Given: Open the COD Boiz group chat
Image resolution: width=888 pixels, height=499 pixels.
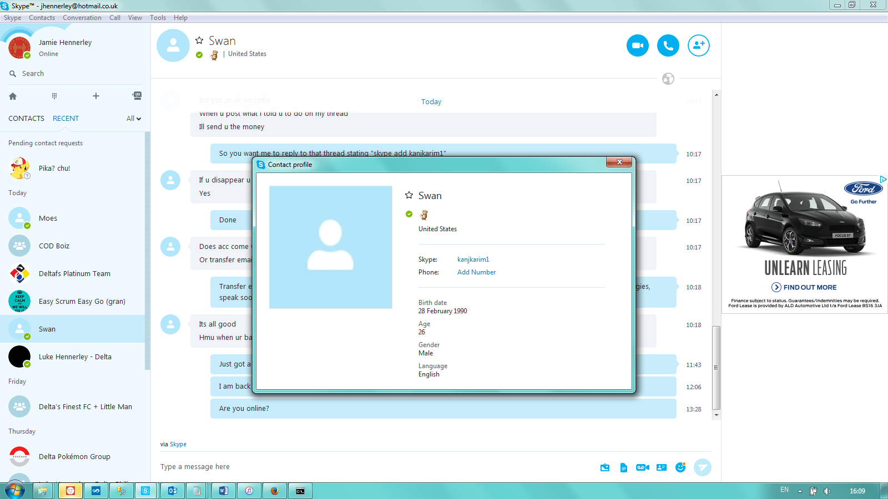Looking at the screenshot, I should pyautogui.click(x=72, y=246).
